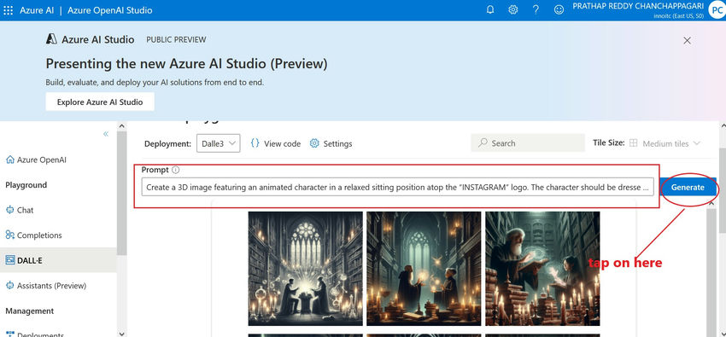This screenshot has width=726, height=337.
Task: Collapse the left sidebar with double chevron
Action: pos(106,134)
